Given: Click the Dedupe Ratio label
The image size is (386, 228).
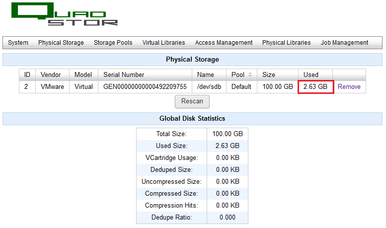Looking at the screenshot, I should click(171, 218).
